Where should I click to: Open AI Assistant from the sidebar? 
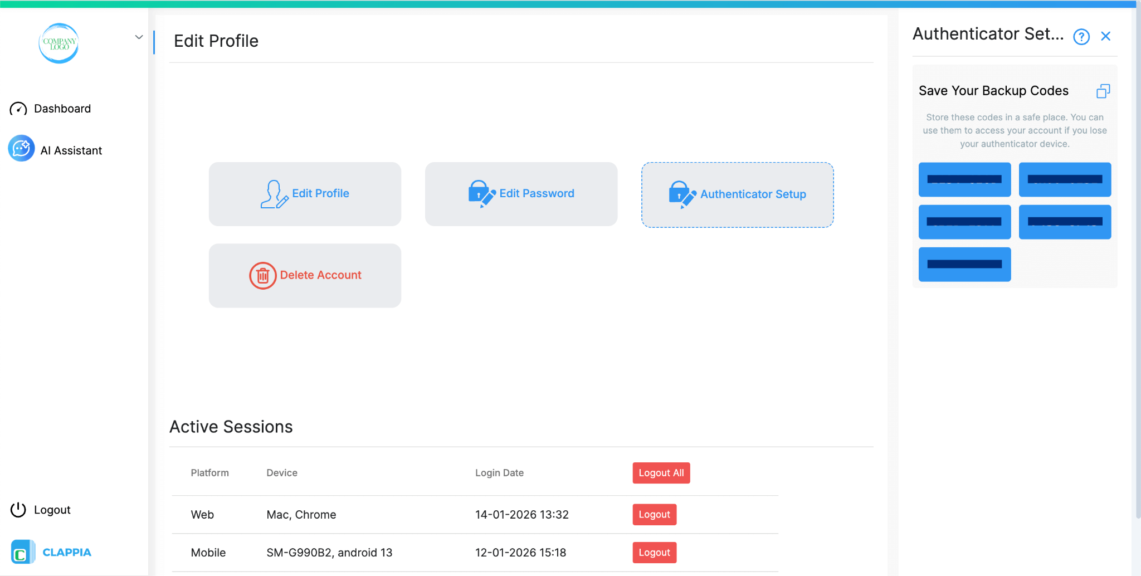tap(71, 149)
